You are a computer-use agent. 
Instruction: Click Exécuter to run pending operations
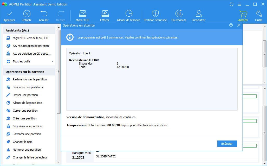pyautogui.click(x=227, y=144)
